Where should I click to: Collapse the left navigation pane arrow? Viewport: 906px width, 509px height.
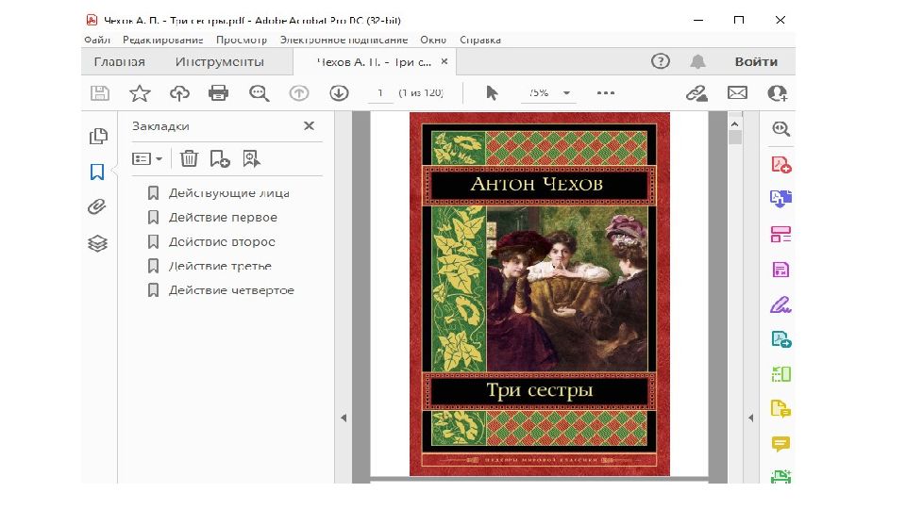tap(344, 418)
